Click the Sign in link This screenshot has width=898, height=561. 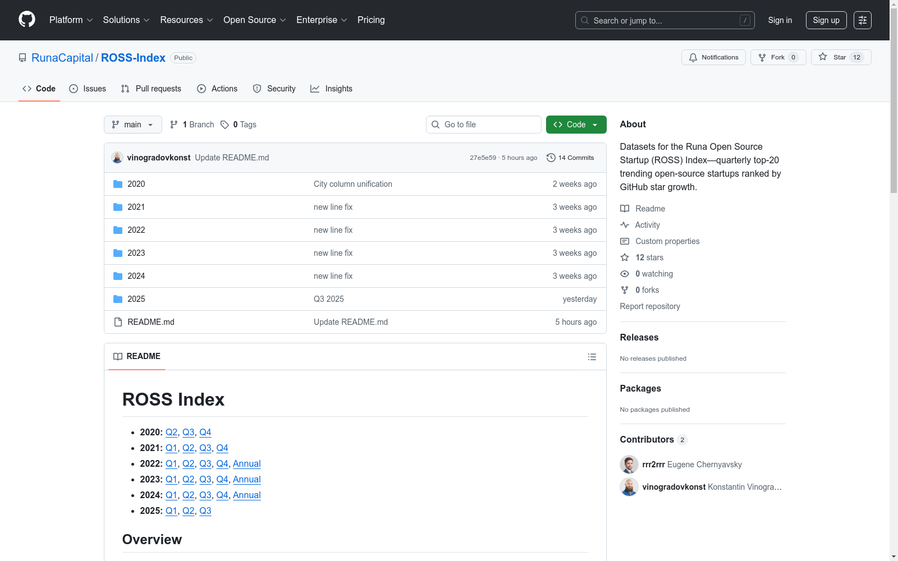(780, 20)
